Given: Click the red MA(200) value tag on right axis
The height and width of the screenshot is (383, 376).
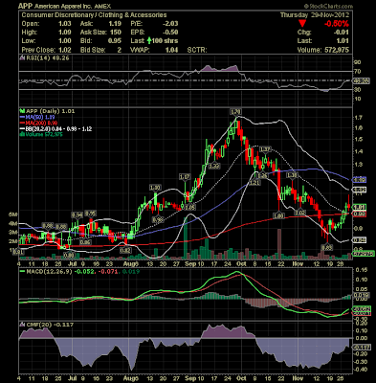Looking at the screenshot, I should tap(359, 214).
